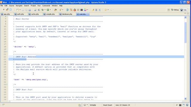Screen dimensions: 191x107
Task: Maximize the editor area
Action: coord(188,14)
